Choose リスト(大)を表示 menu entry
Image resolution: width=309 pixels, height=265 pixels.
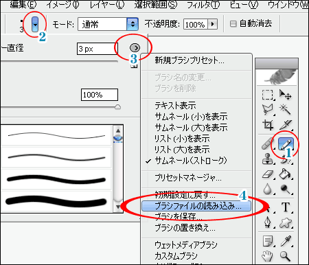tap(196, 150)
